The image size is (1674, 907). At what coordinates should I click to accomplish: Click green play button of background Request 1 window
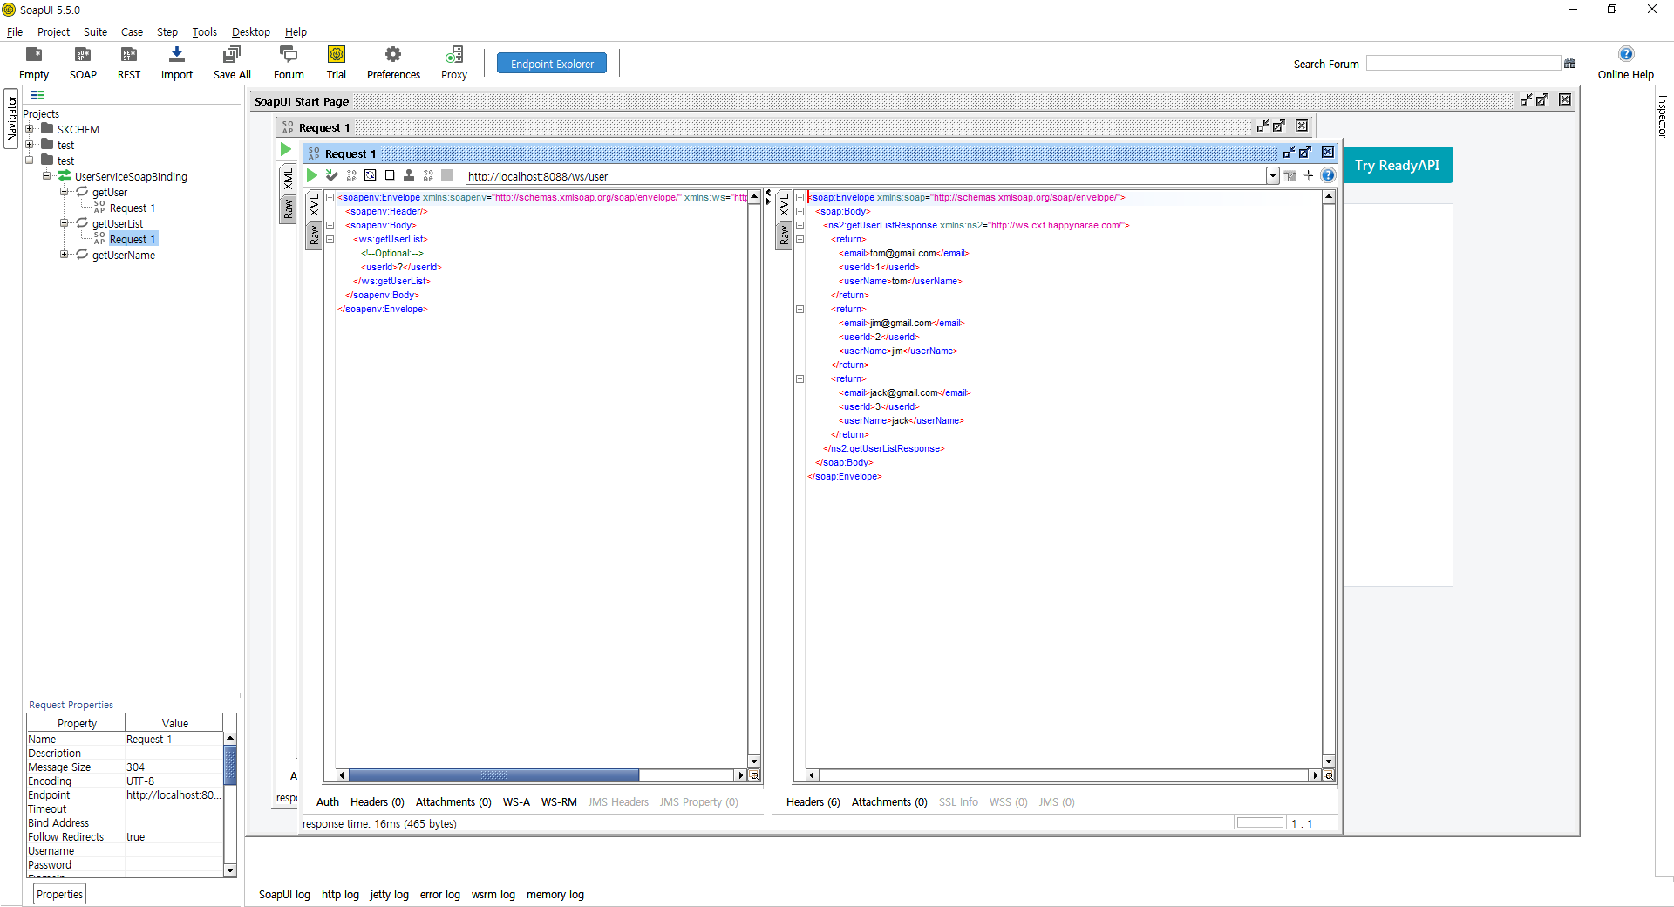point(286,150)
